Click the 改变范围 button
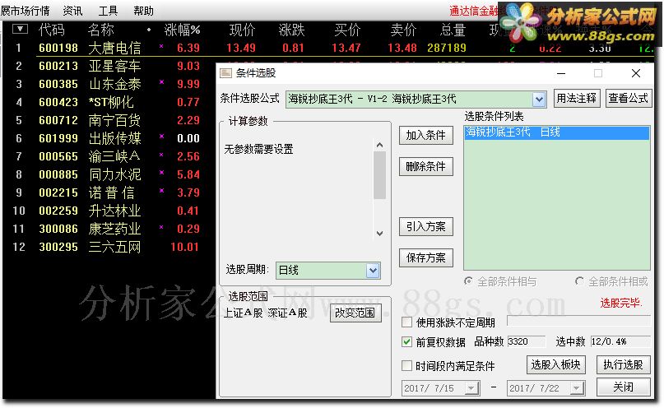664x408 pixels. (x=355, y=313)
